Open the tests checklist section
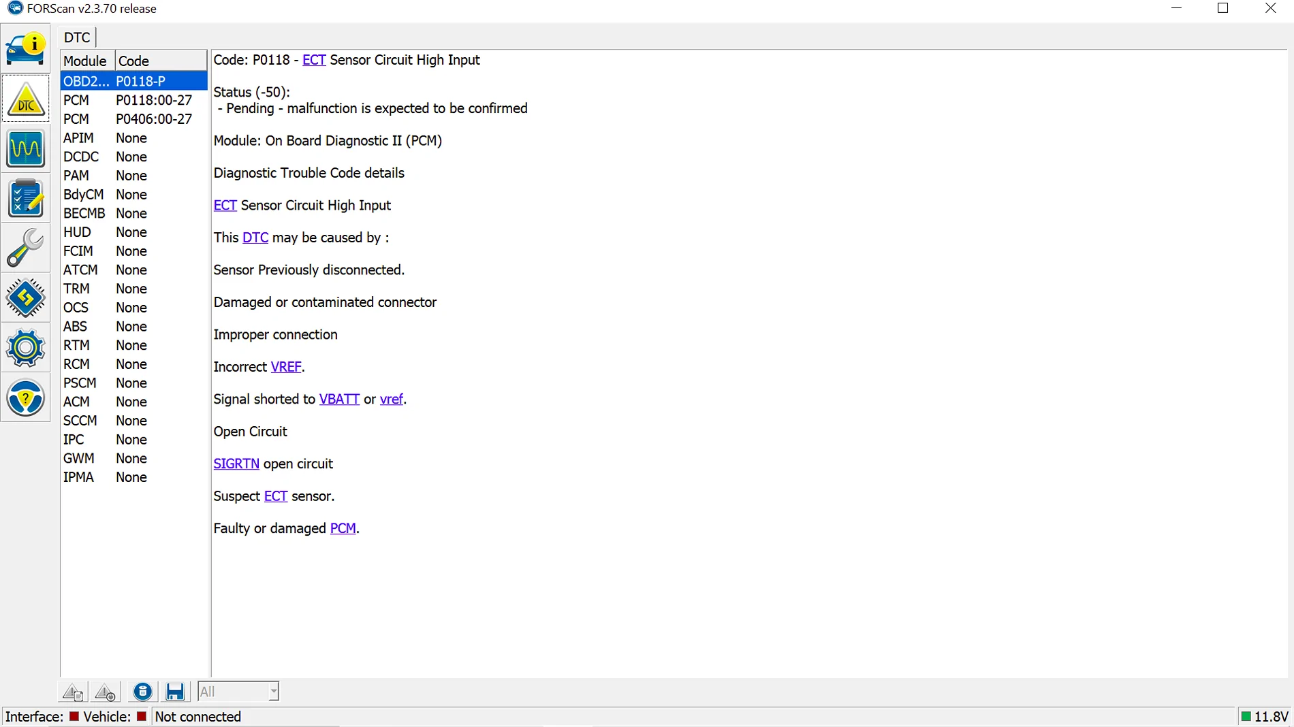This screenshot has width=1294, height=727. pos(26,198)
